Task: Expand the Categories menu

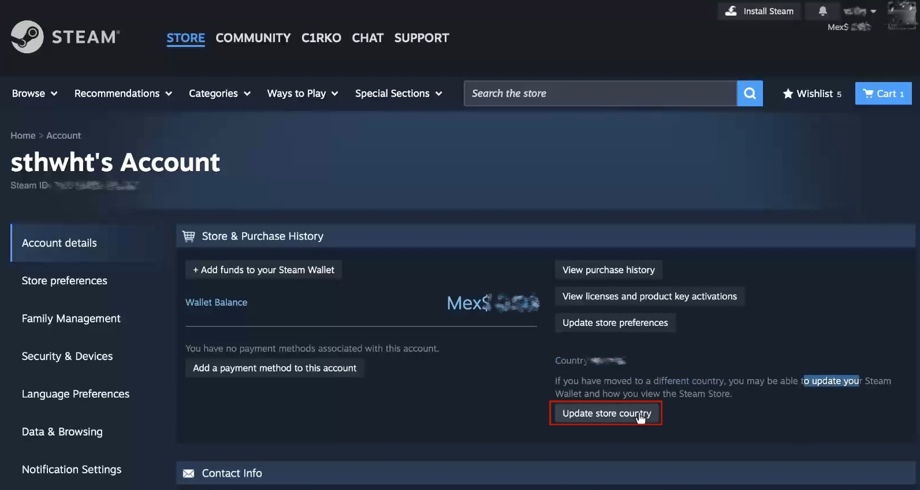Action: click(x=219, y=94)
